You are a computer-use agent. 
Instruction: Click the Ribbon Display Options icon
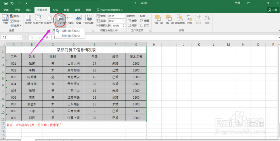pyautogui.click(x=249, y=3)
